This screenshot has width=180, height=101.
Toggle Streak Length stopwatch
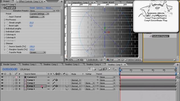tap(8, 23)
